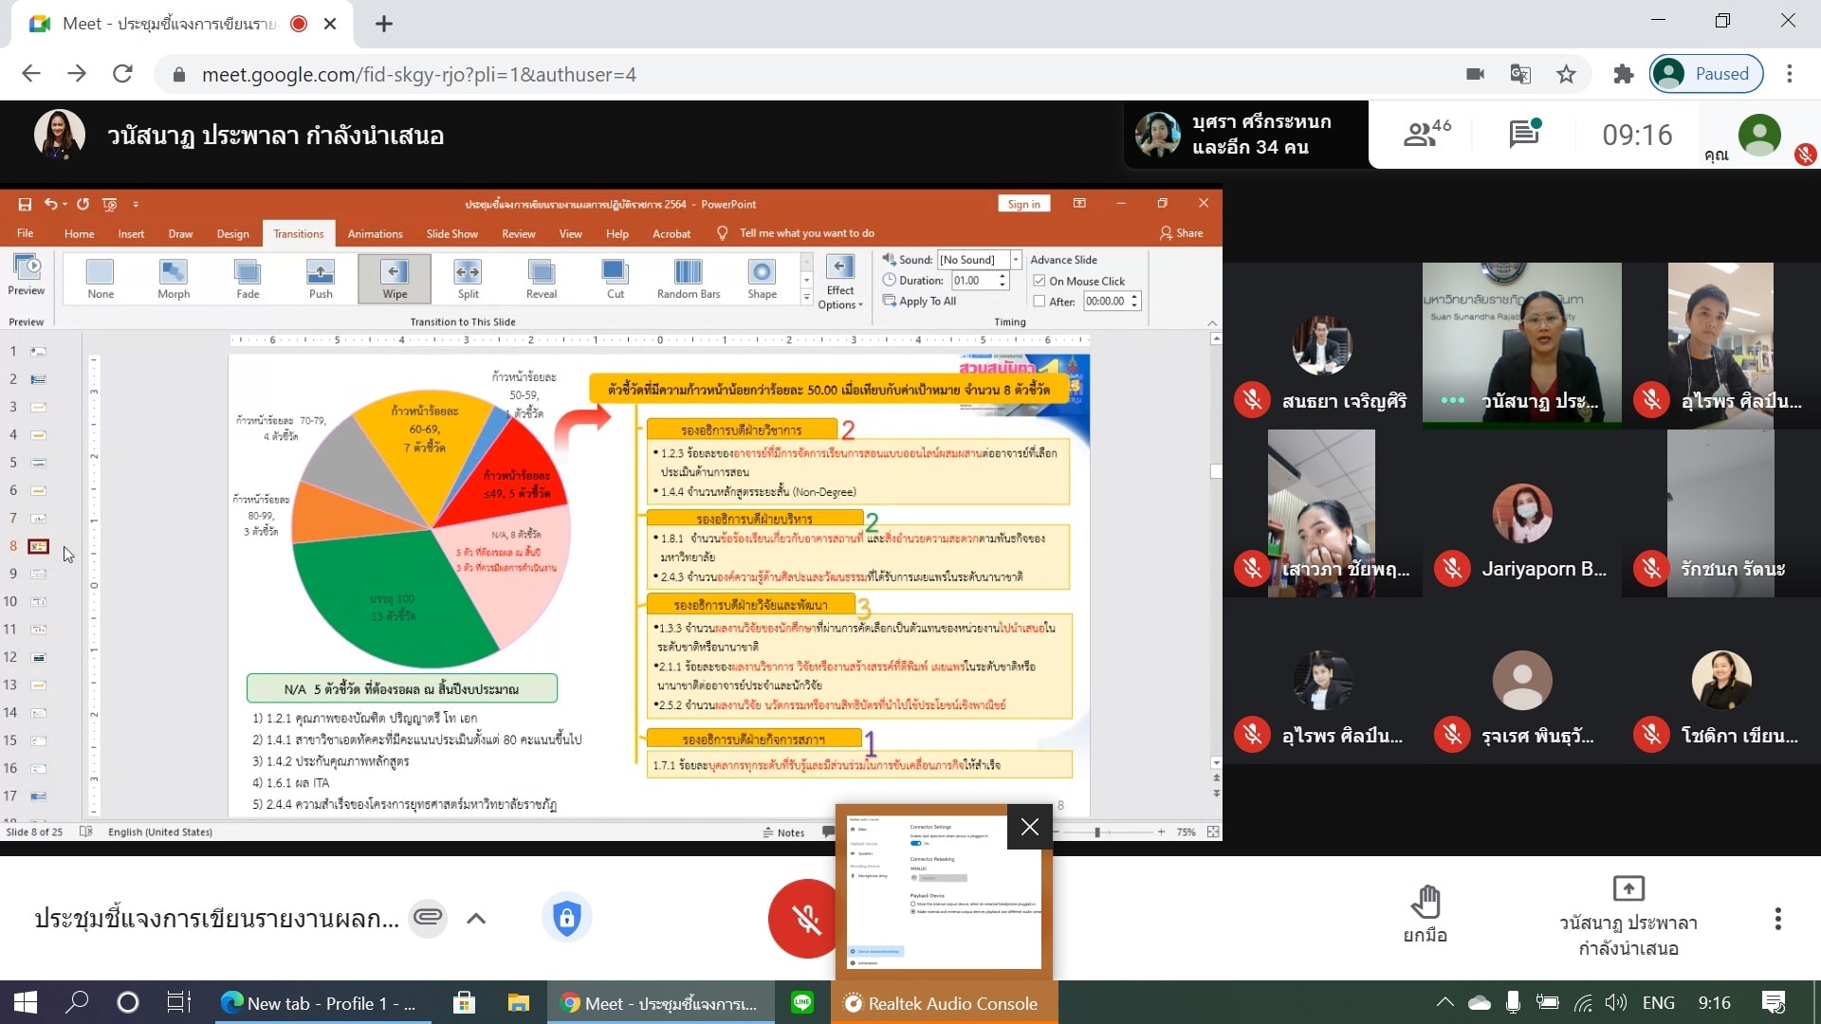Unmute microphone with red mic button
Screen dimensions: 1821x1024
point(804,918)
